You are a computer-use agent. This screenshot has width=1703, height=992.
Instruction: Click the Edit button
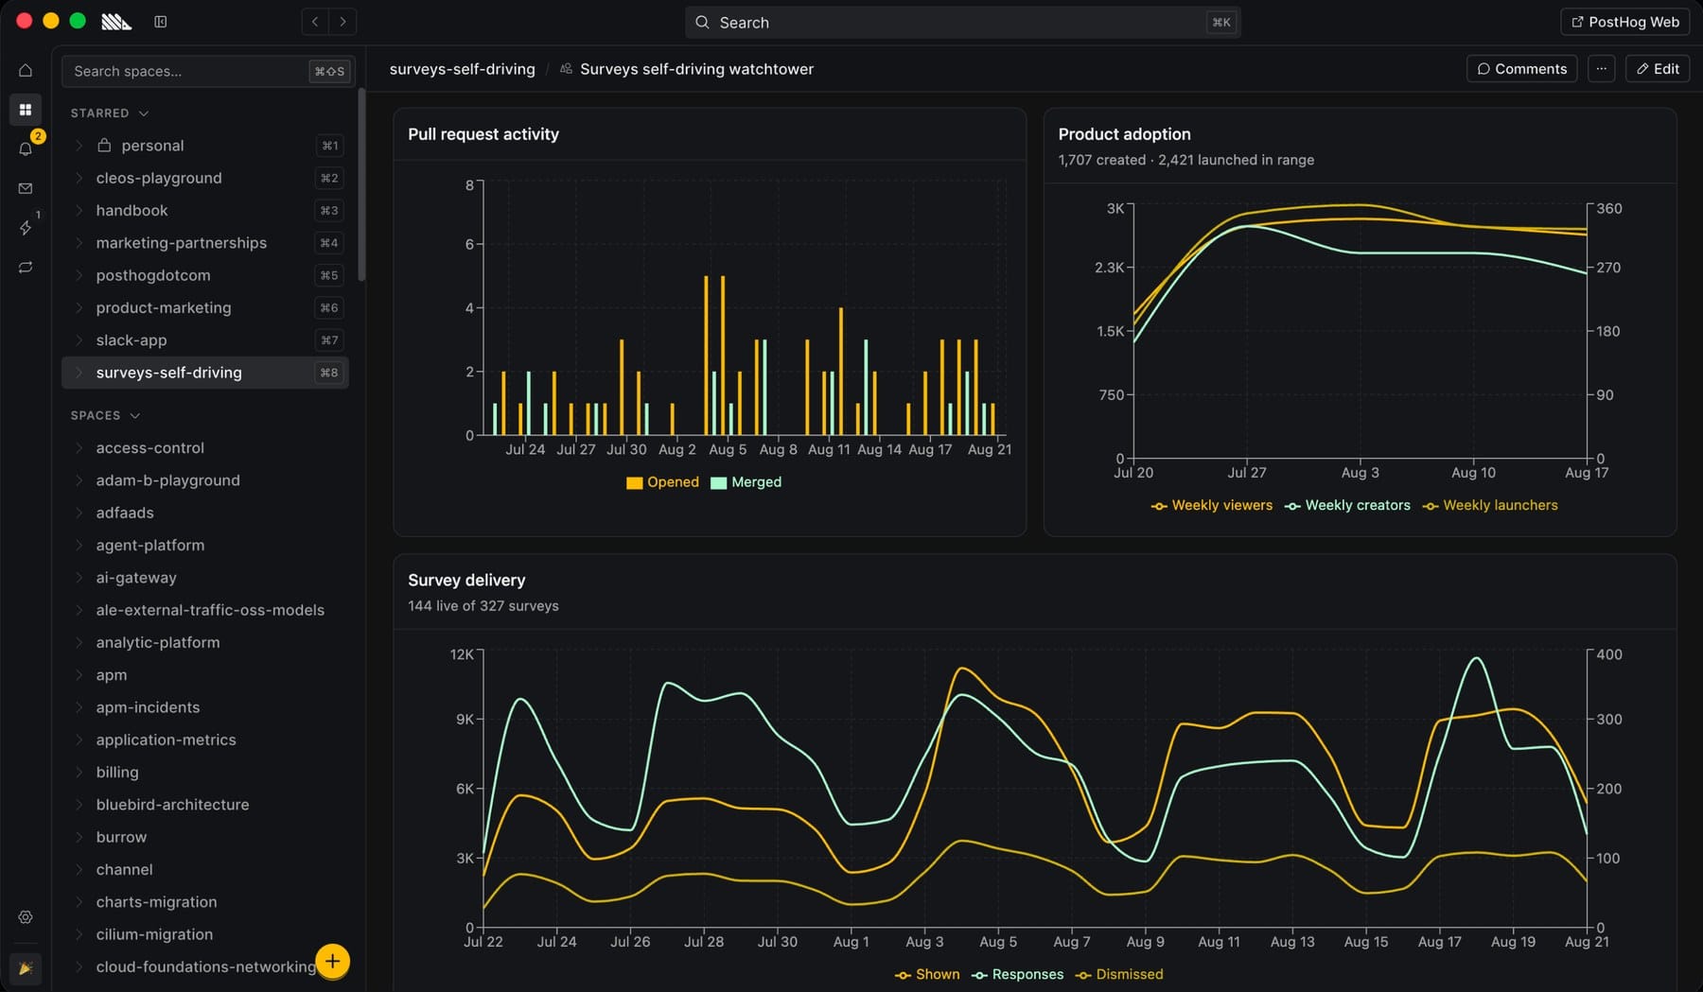pos(1658,69)
